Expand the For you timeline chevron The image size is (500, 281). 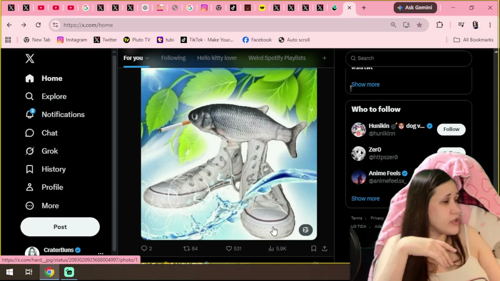pos(147,58)
